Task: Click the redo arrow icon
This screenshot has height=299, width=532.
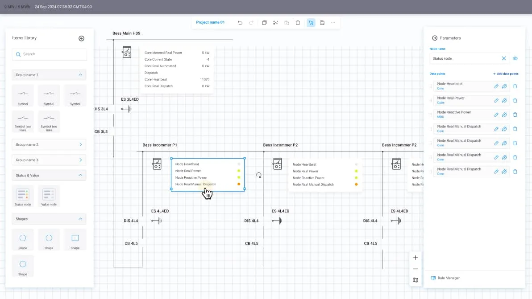Action: pyautogui.click(x=251, y=23)
